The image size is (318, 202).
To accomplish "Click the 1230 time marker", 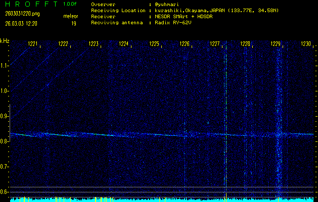I will 306,44.
